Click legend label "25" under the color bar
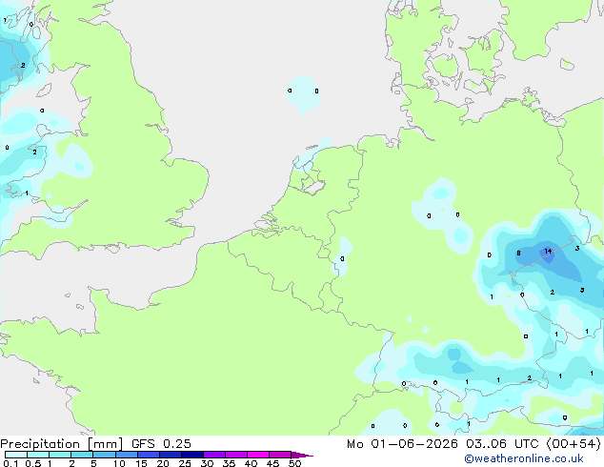The height and width of the screenshot is (467, 604). [x=185, y=463]
